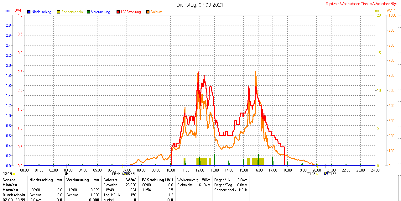The image size is (401, 201).
Task: Click the sunrise icon next to 06:49
Action: pyautogui.click(x=124, y=173)
